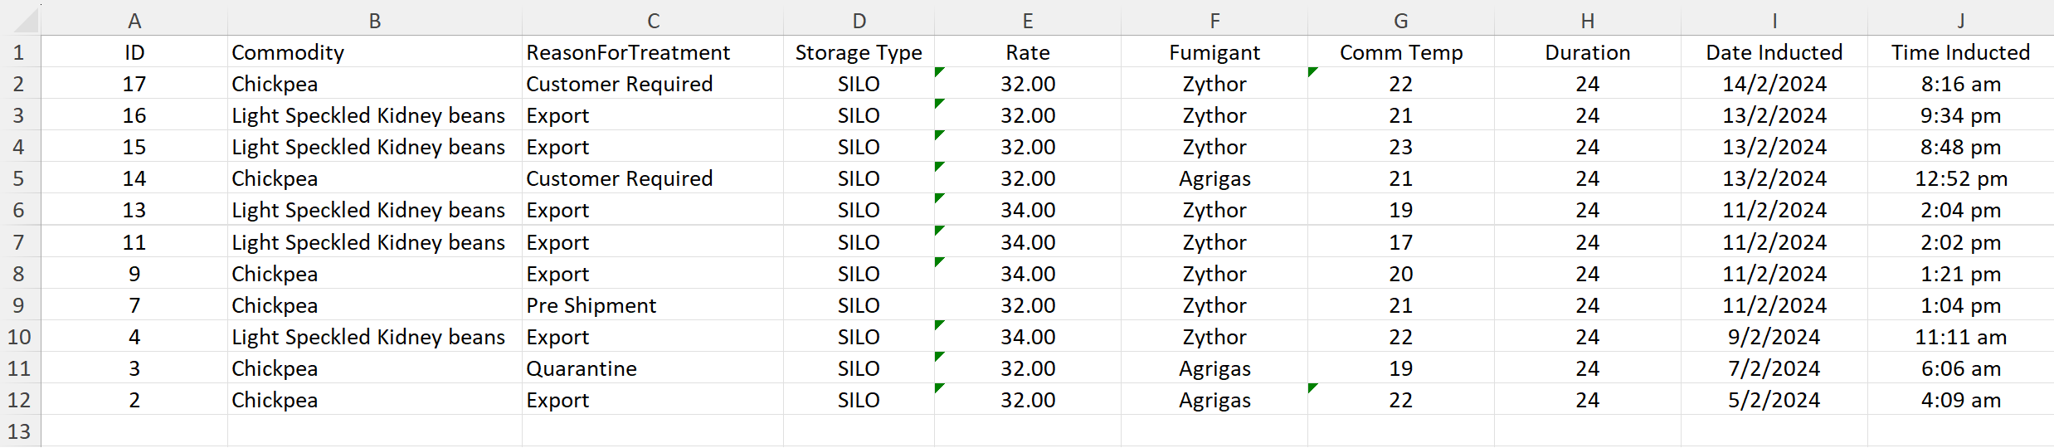This screenshot has width=2054, height=448.
Task: Click the Chickpea cell in row 2
Action: click(x=275, y=84)
